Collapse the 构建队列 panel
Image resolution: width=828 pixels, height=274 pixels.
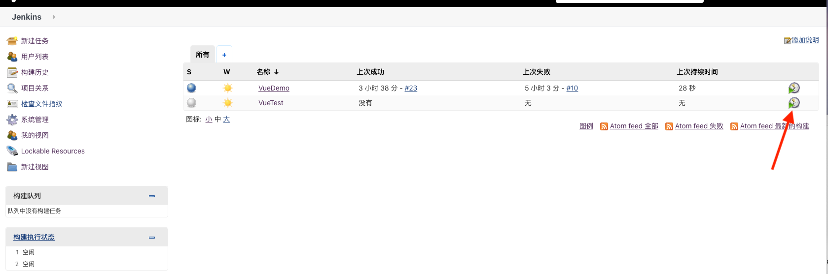[x=152, y=196]
